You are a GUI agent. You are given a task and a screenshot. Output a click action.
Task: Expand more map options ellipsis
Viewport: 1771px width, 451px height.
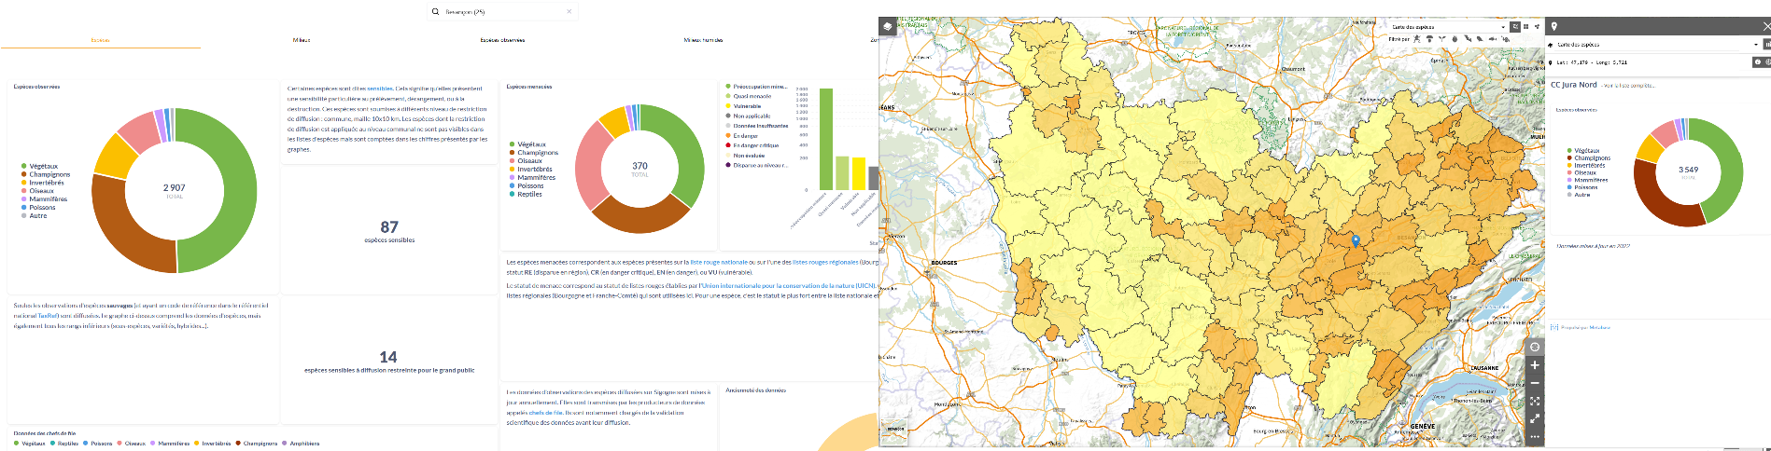1534,436
